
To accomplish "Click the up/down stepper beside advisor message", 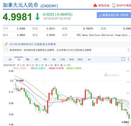I will pos(129,50).
